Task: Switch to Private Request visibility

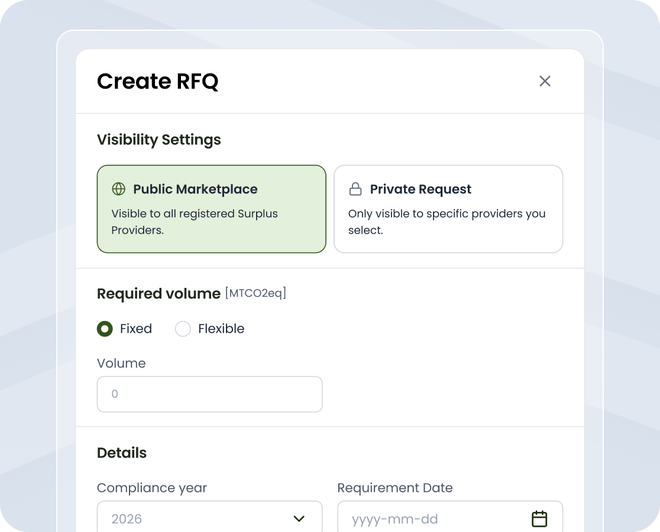Action: 448,209
